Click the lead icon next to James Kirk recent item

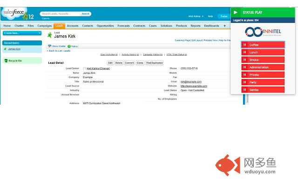[x=5, y=49]
